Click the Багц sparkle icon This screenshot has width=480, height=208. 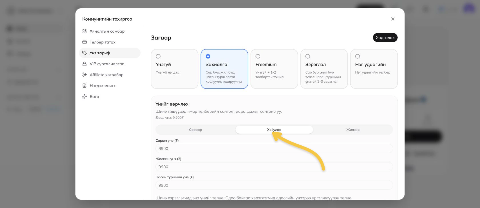coord(84,96)
